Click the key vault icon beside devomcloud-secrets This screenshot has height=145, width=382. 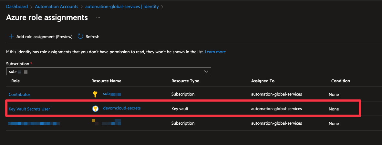pos(95,109)
